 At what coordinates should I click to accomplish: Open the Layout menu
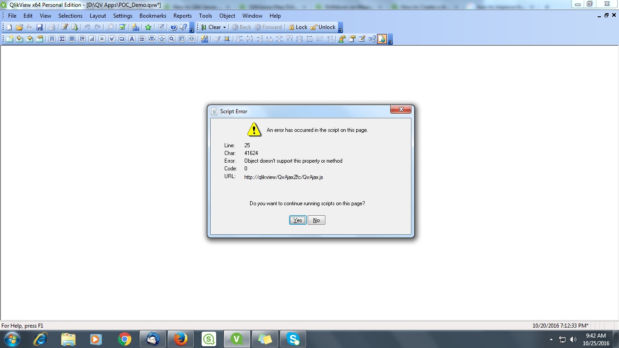pos(98,15)
